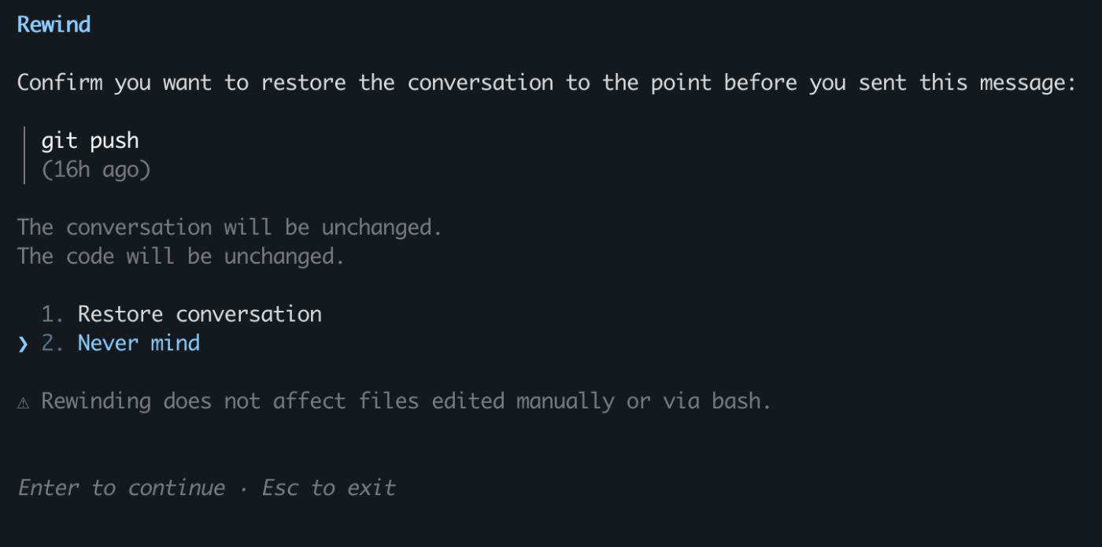Click the word Esc in the footer
Image resolution: width=1102 pixels, height=547 pixels.
coord(279,488)
